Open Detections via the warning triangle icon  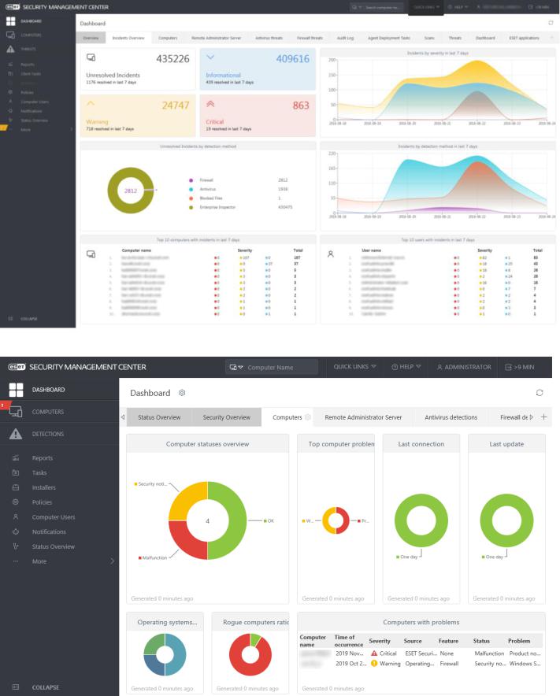coord(16,434)
